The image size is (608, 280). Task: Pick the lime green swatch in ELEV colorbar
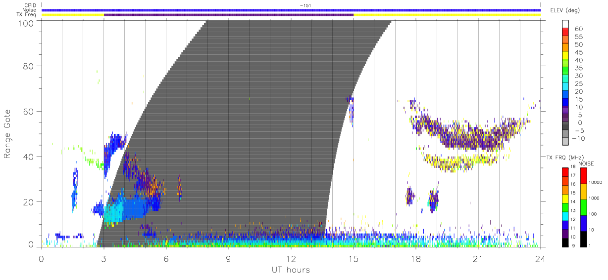(x=565, y=63)
